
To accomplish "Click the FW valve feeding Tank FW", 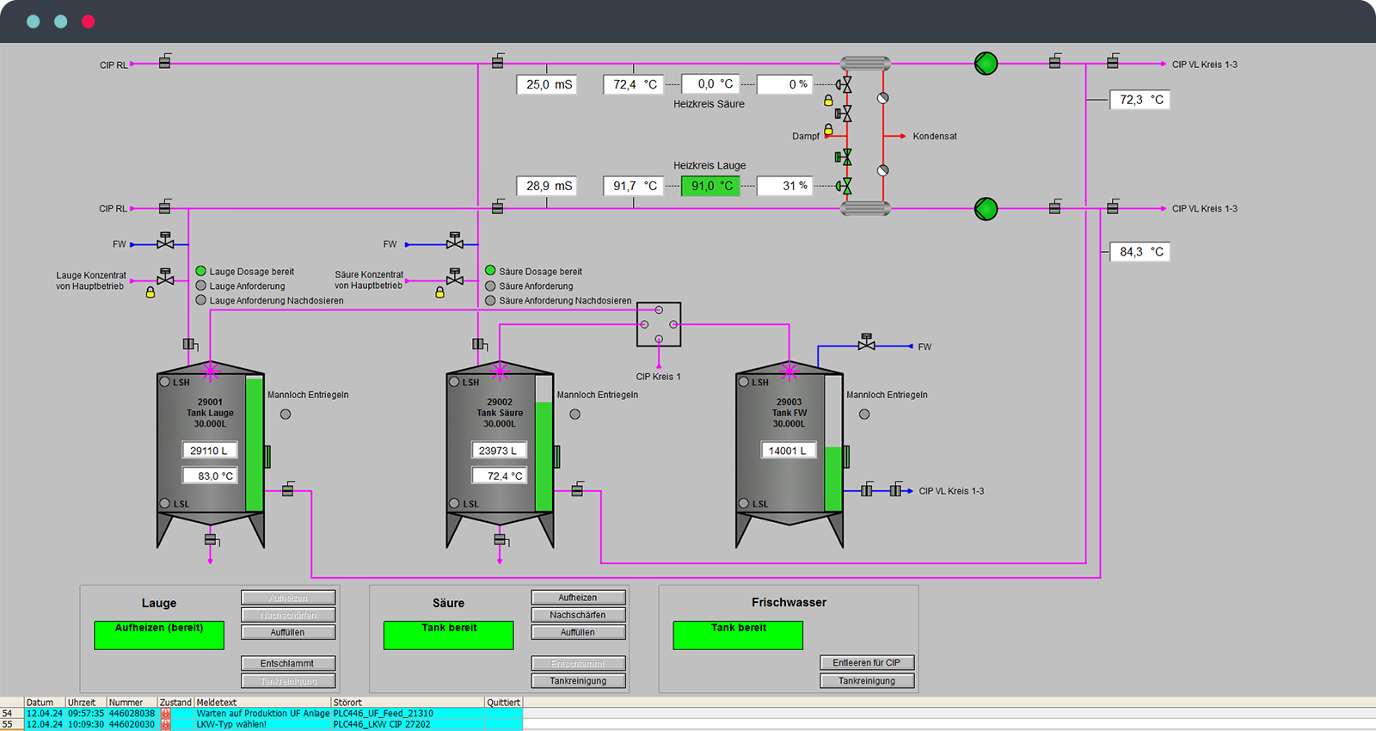I will [866, 344].
